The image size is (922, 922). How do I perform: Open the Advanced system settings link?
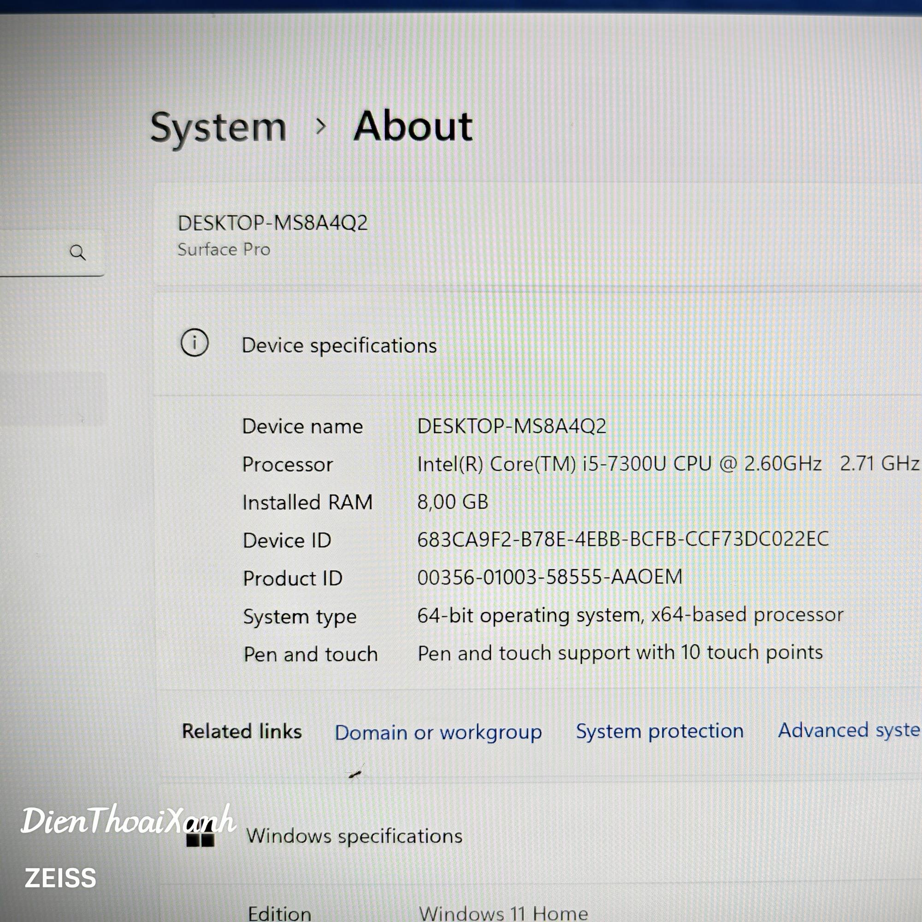pyautogui.click(x=850, y=730)
